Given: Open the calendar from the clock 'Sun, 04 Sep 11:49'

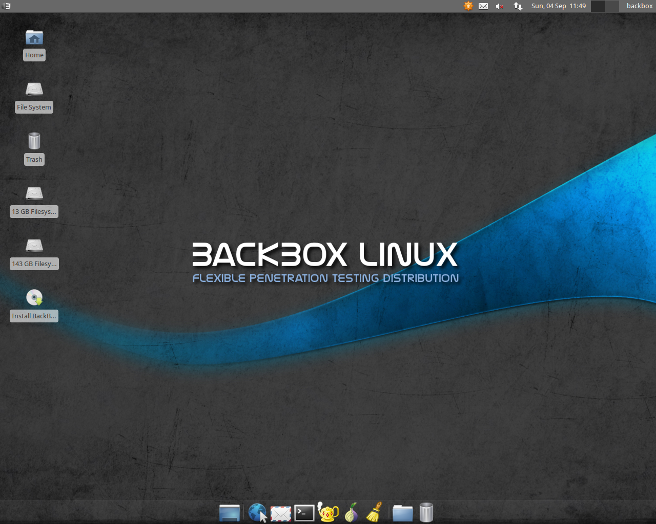Looking at the screenshot, I should click(559, 6).
